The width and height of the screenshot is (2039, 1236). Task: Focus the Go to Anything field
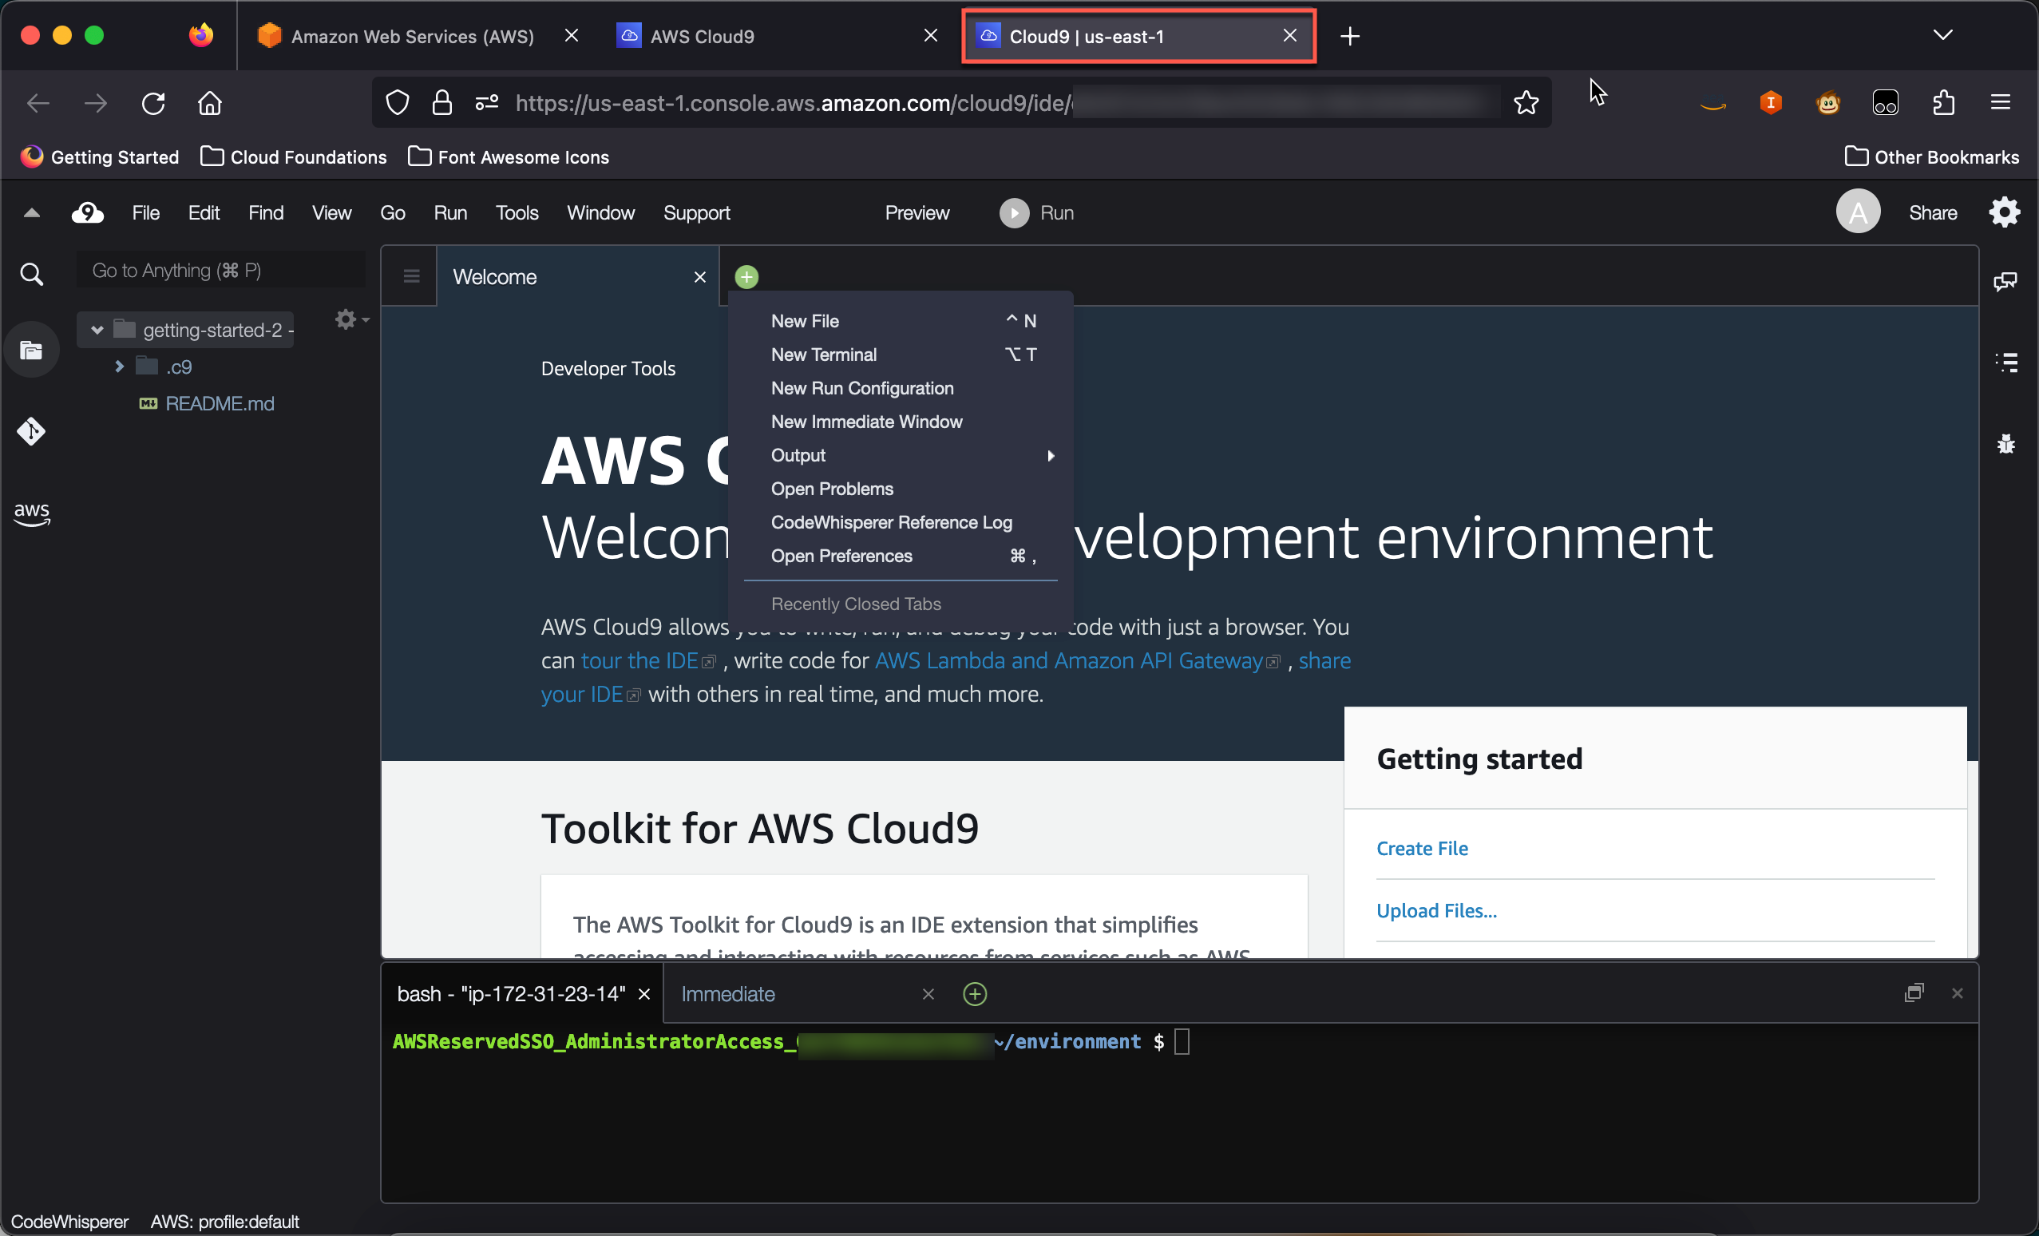coord(221,271)
